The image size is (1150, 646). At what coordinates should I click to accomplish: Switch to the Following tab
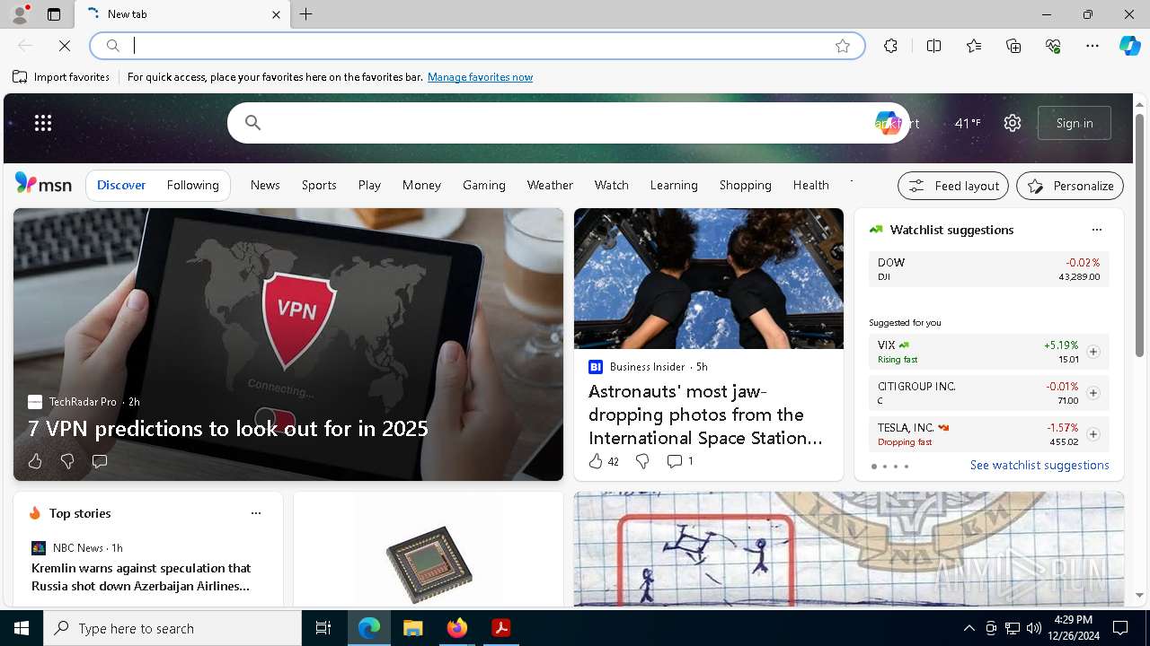pos(192,185)
